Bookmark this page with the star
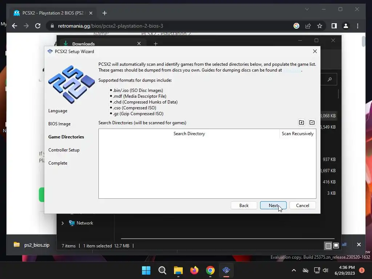This screenshot has height=279, width=372. point(320,26)
